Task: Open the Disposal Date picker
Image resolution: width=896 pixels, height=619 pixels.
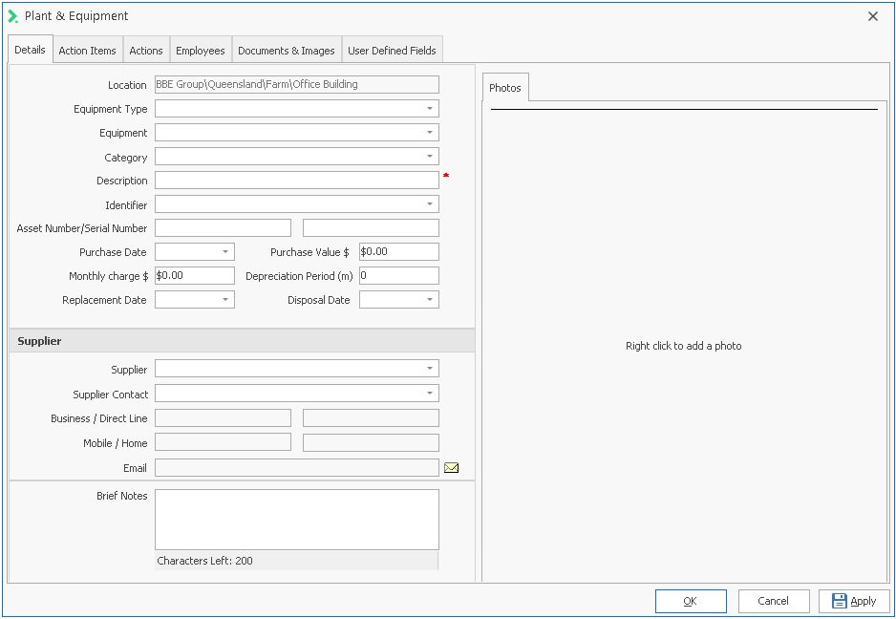Action: click(x=430, y=300)
